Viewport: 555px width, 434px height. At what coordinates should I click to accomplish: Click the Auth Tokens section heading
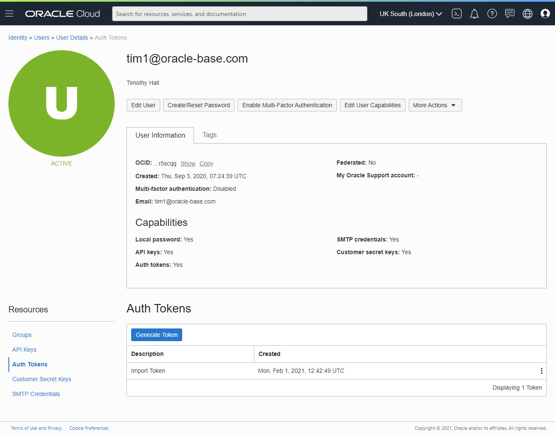pyautogui.click(x=159, y=309)
